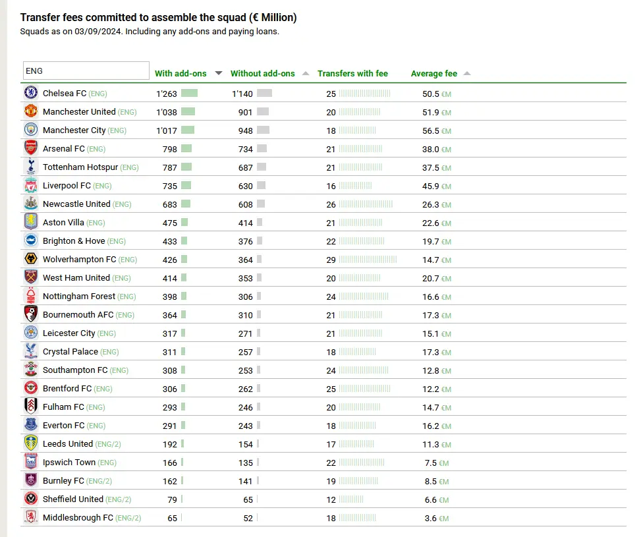Click the Sheffield United club crest
639x537 pixels.
(30, 498)
